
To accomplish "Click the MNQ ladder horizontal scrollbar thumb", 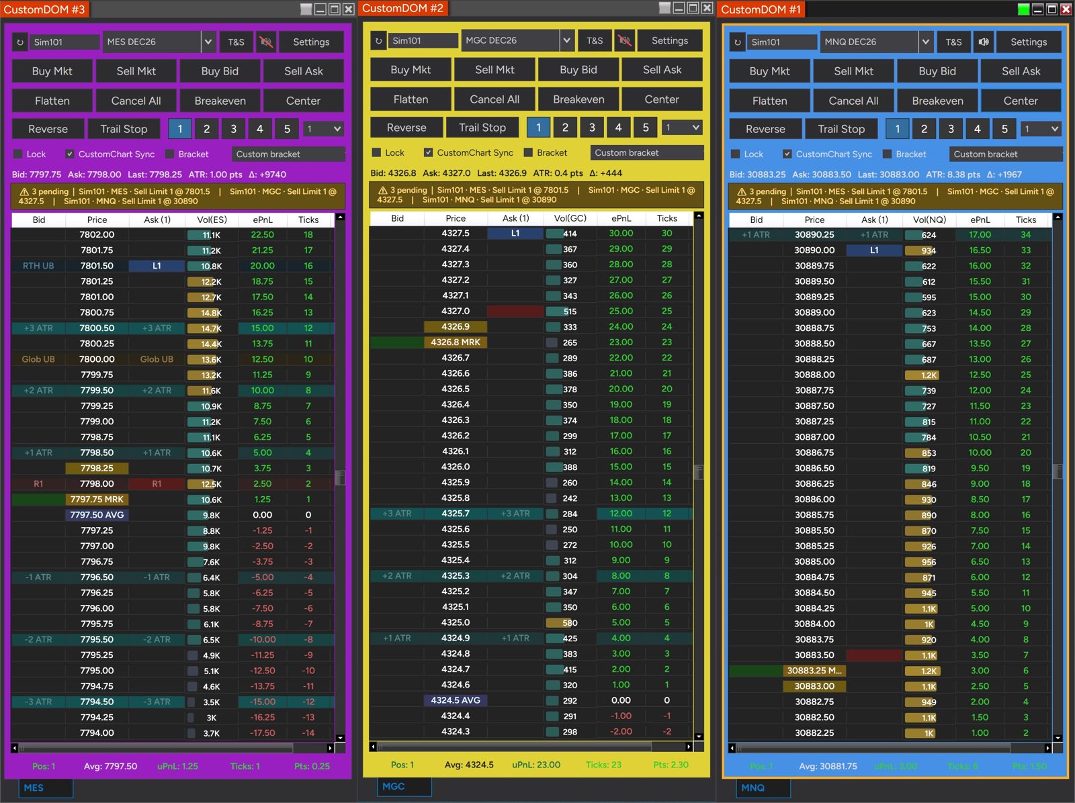I will (873, 748).
